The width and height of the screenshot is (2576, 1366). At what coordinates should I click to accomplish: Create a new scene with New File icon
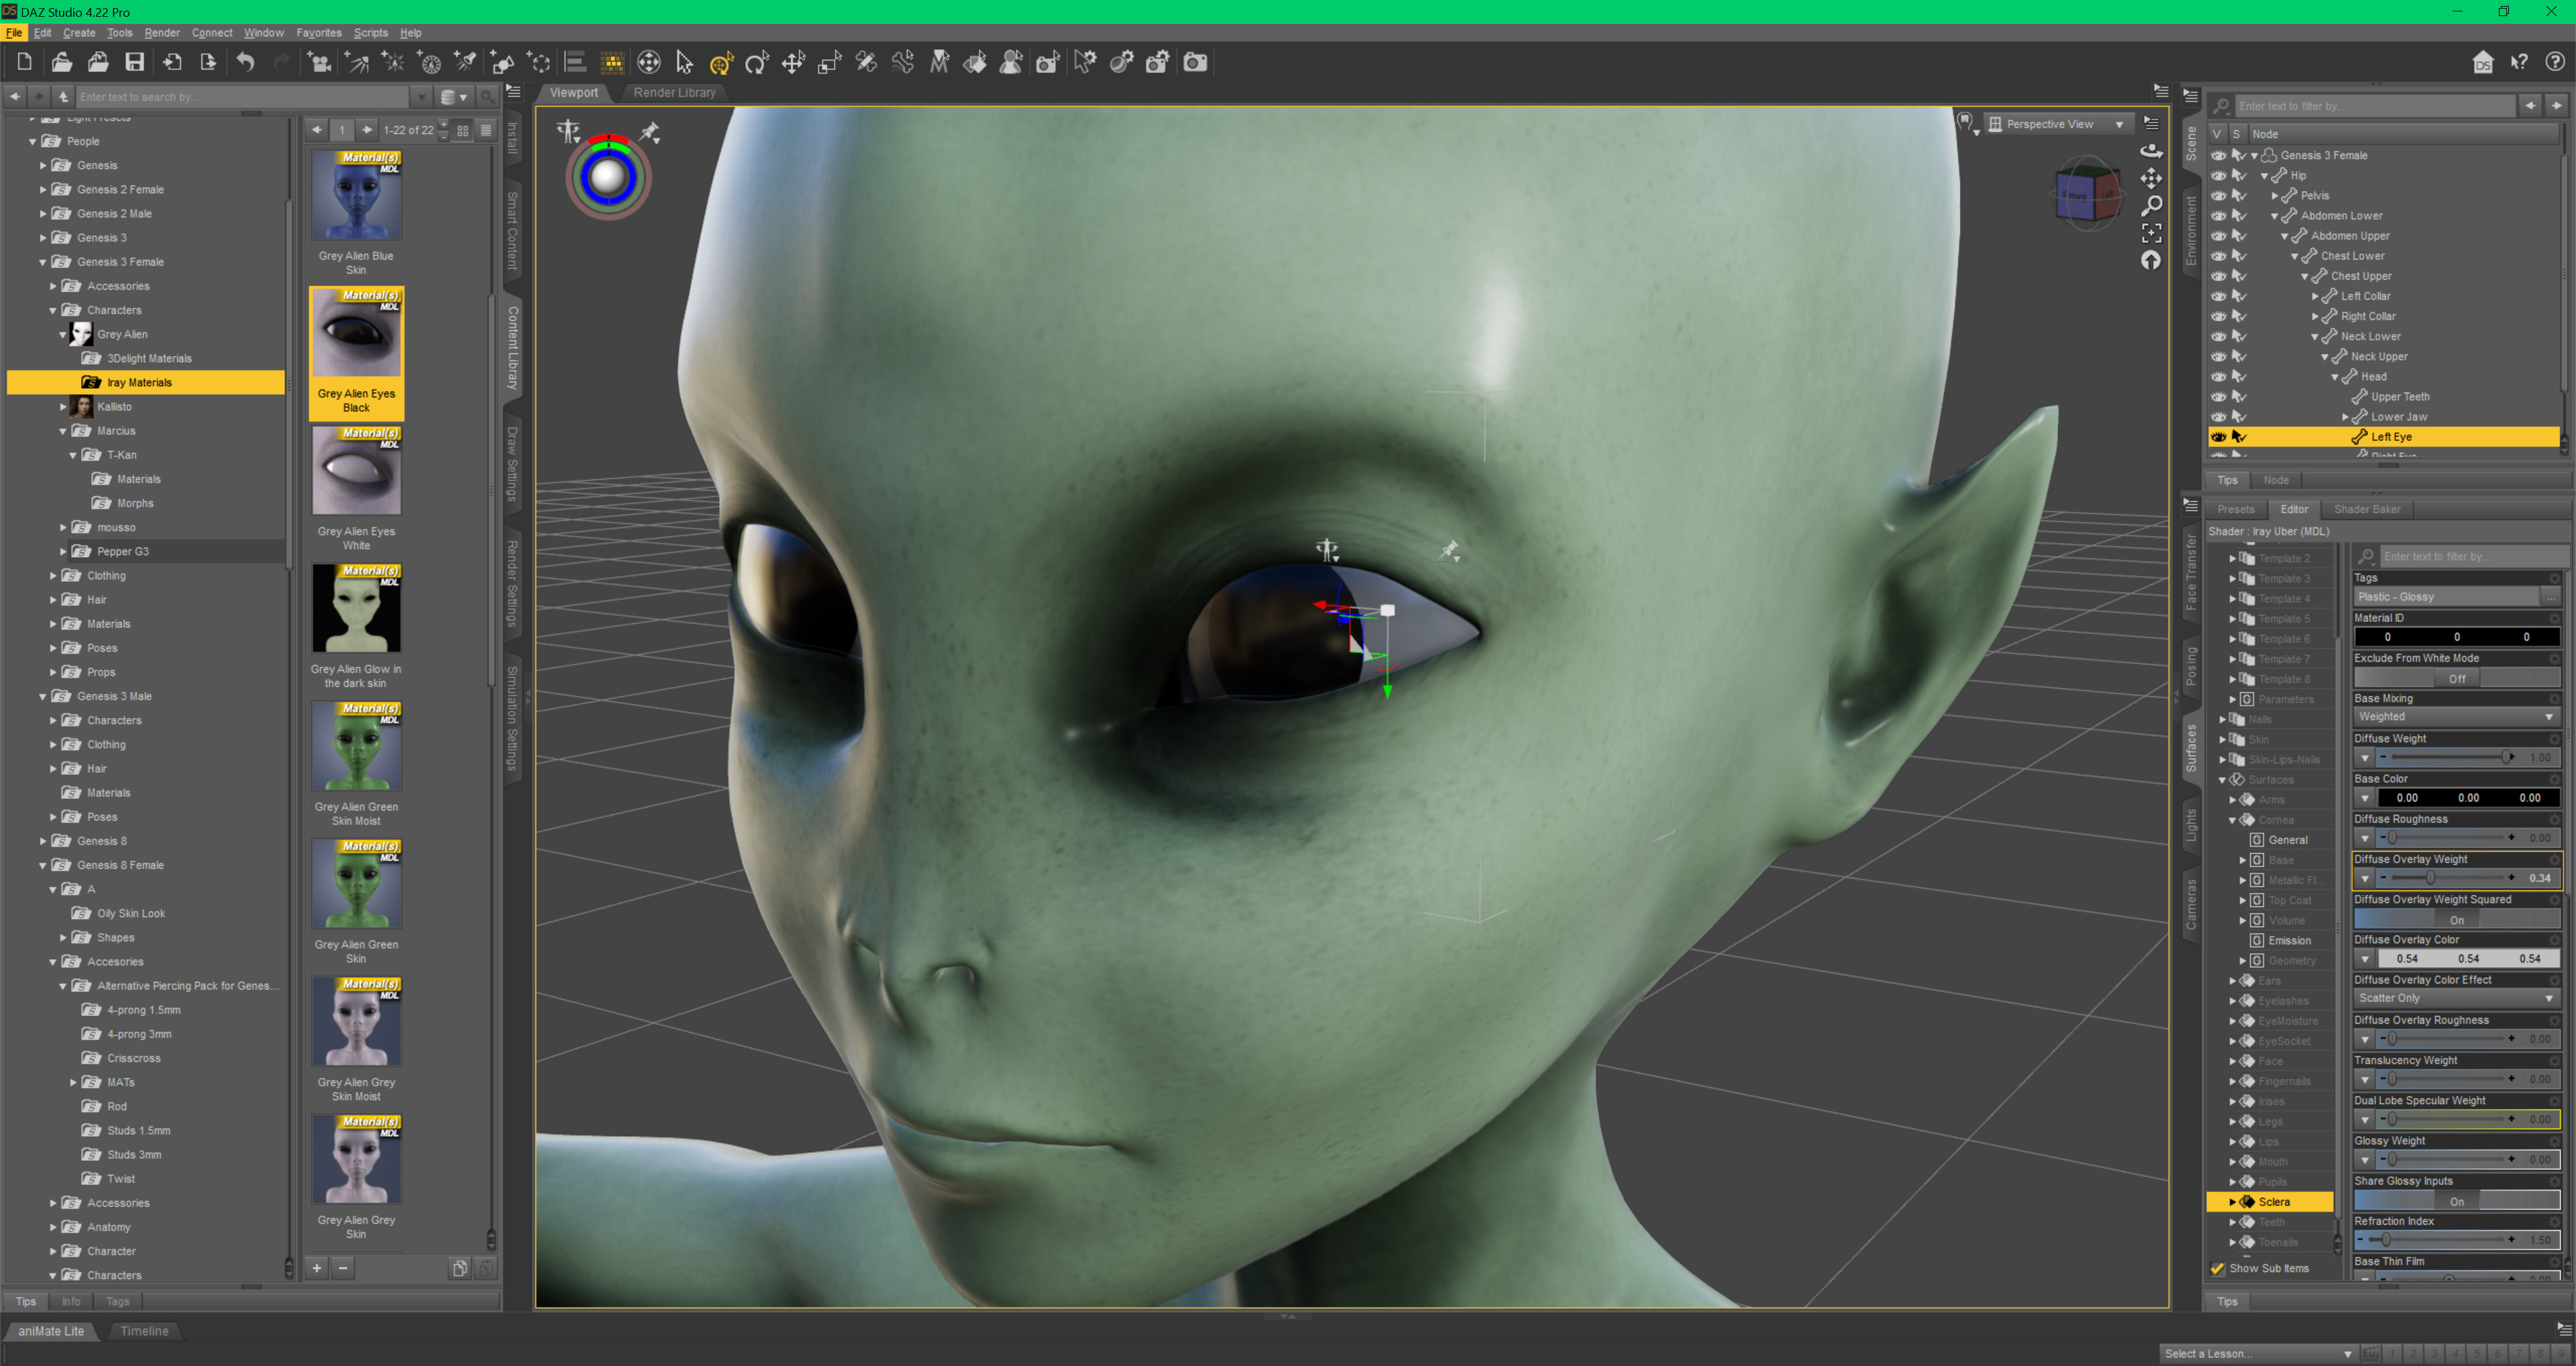click(x=24, y=62)
